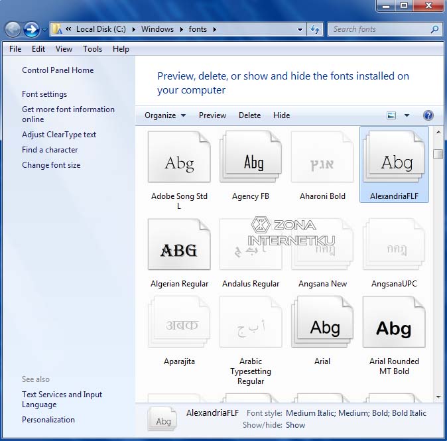This screenshot has width=447, height=441.
Task: Click the Windows breadcrumb segment
Action: pyautogui.click(x=157, y=29)
